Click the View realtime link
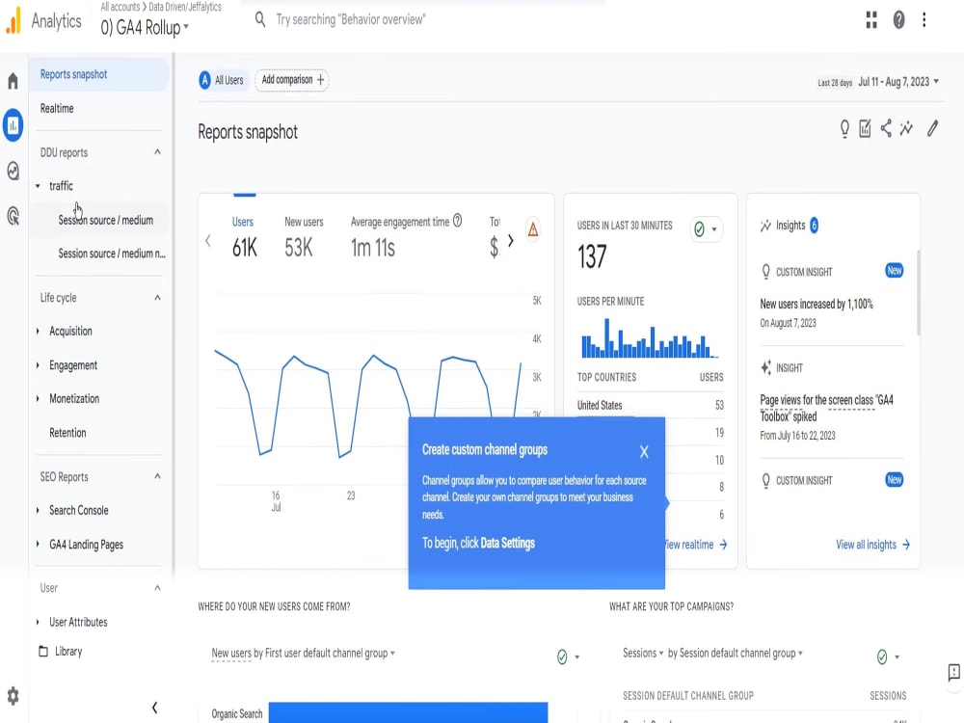Viewport: 964px width, 723px height. (690, 545)
